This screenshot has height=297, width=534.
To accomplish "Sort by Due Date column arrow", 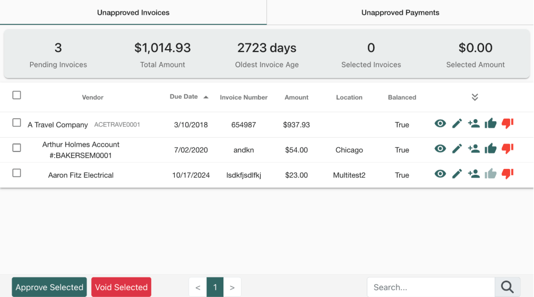I will click(x=206, y=97).
